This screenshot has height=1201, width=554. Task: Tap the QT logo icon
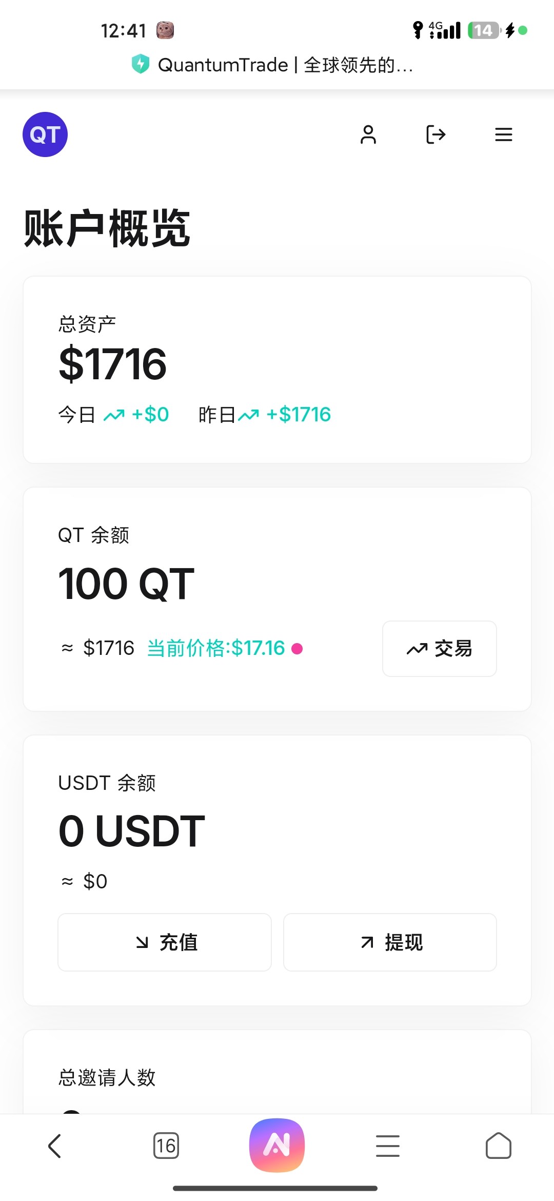point(45,134)
